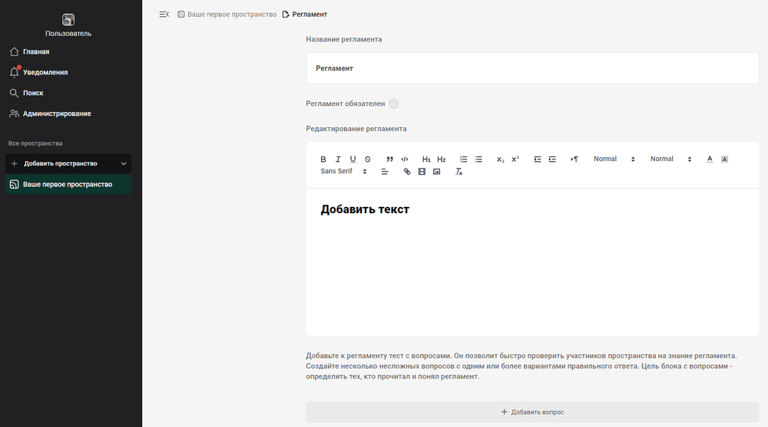Toggle bold formatting in the editor
Image resolution: width=768 pixels, height=427 pixels.
click(x=323, y=159)
